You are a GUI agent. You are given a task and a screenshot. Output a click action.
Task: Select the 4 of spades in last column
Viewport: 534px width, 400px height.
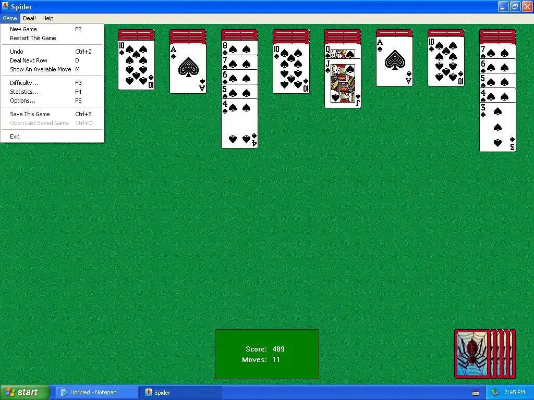click(497, 95)
